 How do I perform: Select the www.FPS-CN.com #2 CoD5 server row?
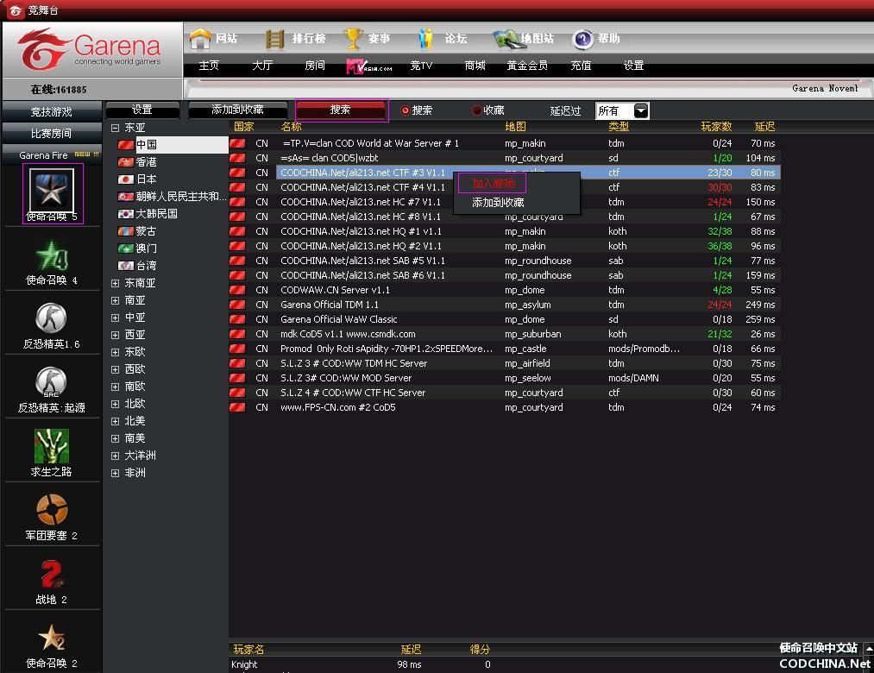[x=505, y=407]
